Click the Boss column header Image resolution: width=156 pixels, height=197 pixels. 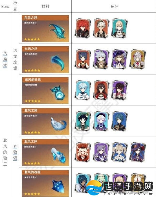tap(5, 6)
